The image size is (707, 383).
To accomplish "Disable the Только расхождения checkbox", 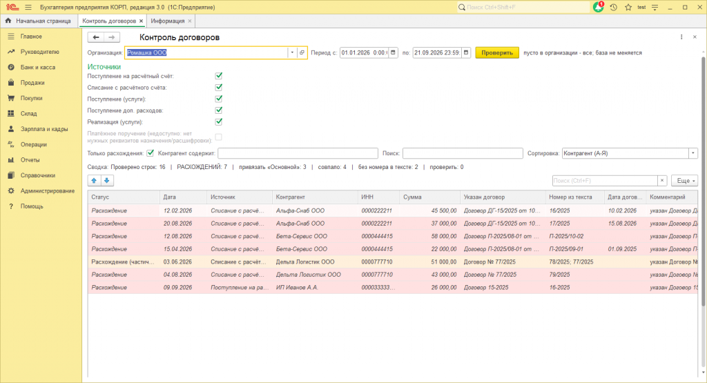I will click(x=150, y=153).
